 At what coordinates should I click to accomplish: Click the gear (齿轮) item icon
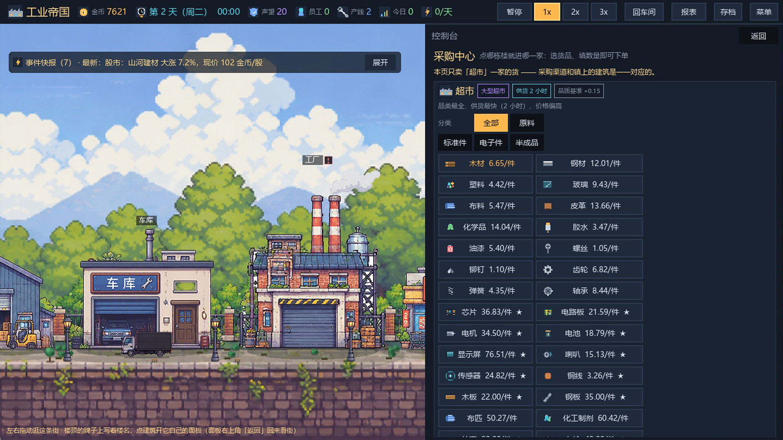coord(548,270)
